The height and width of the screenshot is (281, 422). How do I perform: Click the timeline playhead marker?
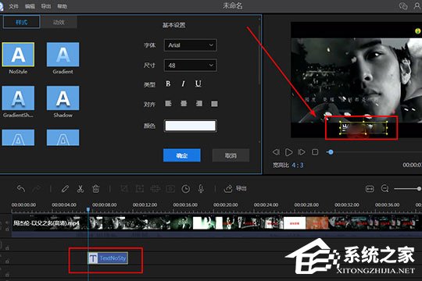point(88,209)
